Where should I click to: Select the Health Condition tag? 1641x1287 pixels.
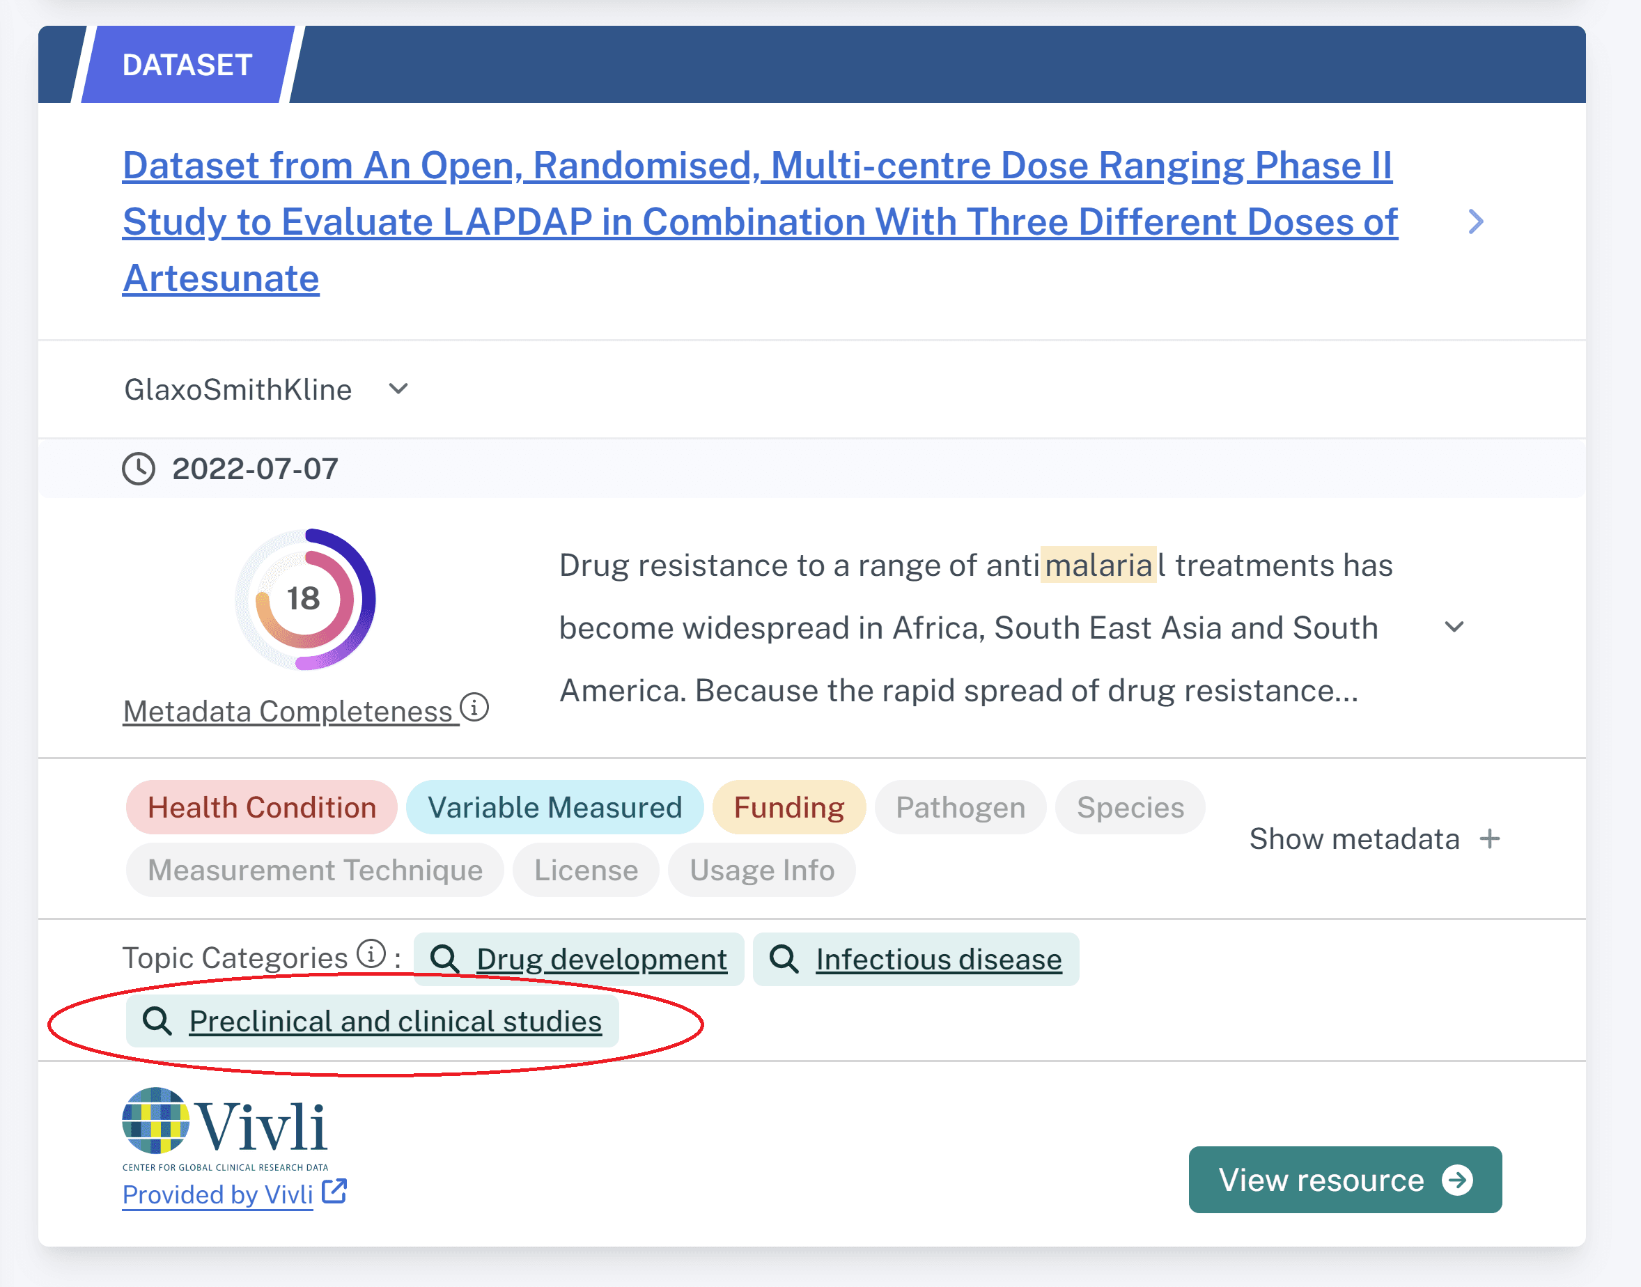(x=261, y=807)
